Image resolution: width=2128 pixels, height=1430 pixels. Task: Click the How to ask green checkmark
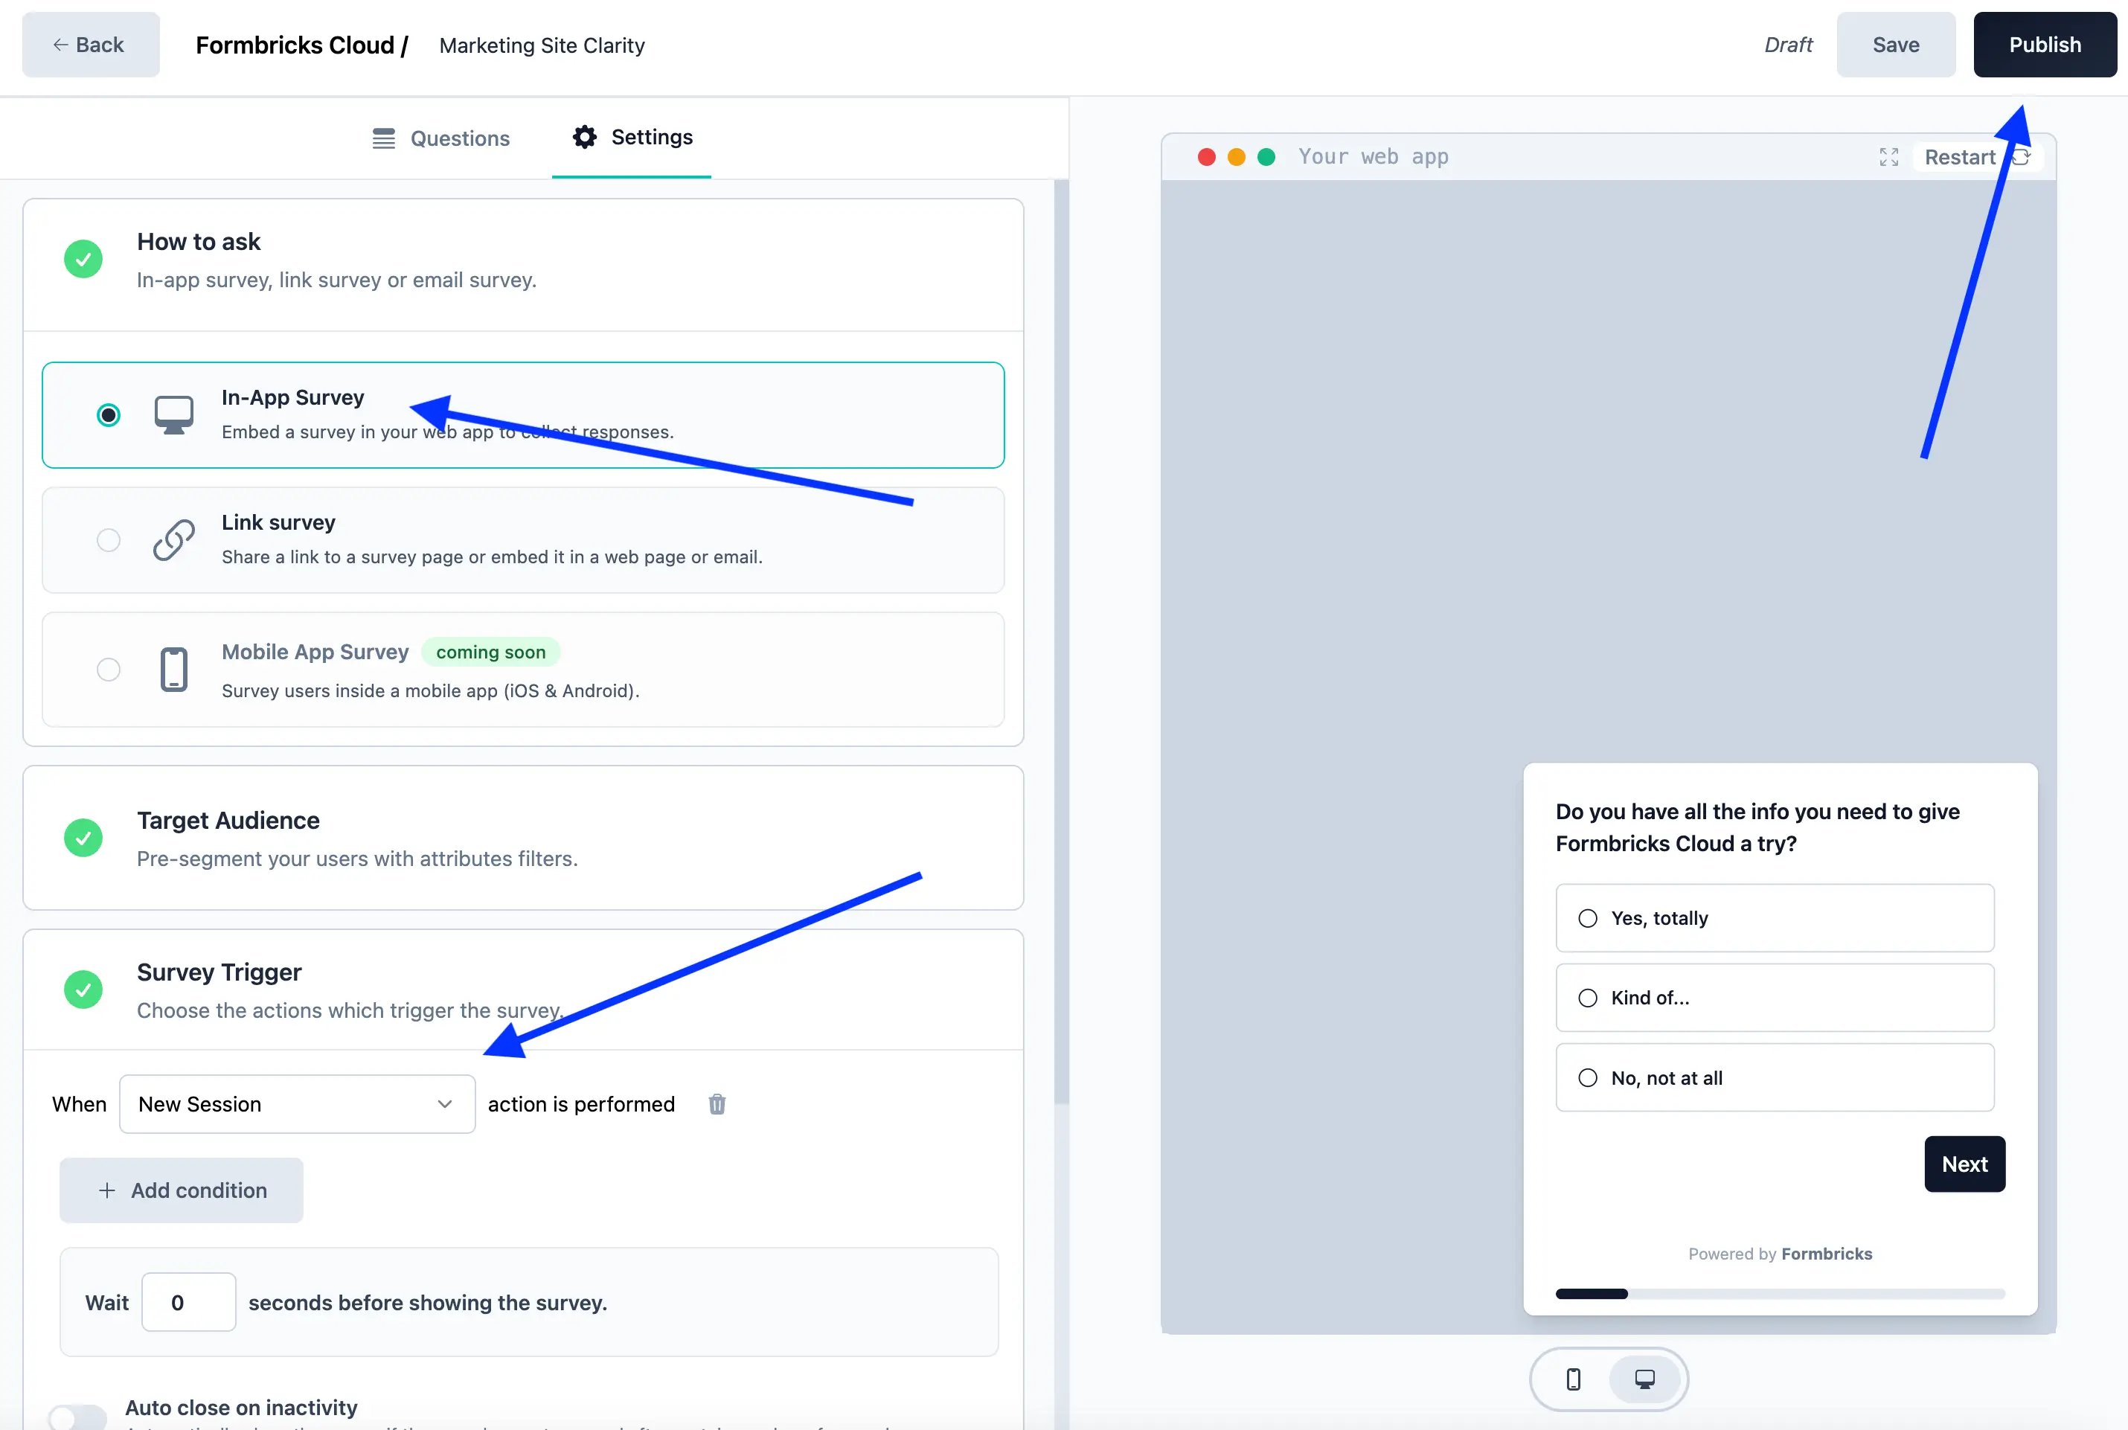(83, 259)
